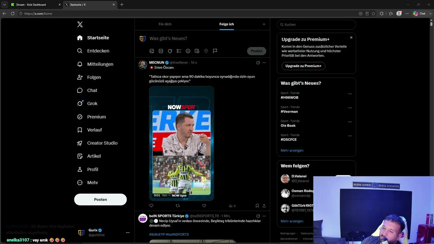Viewport: 434px width, 244px height.
Task: Schedule the post with the calendar icon
Action: click(197, 51)
